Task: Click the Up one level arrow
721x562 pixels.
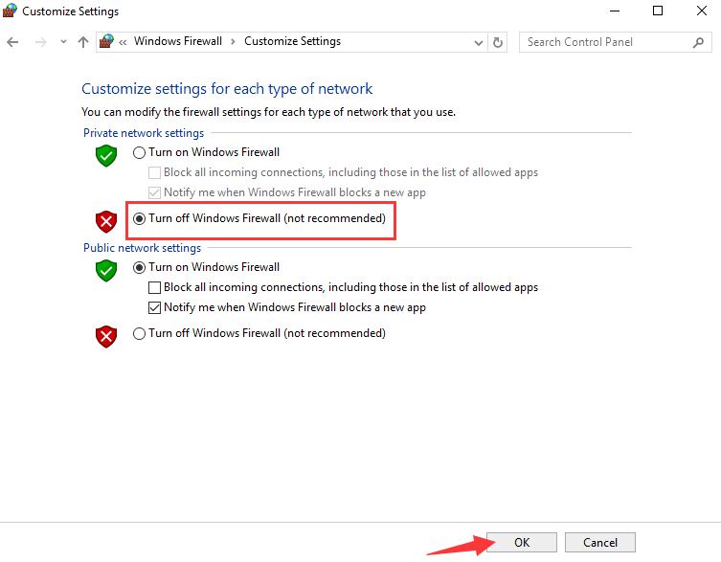Action: (83, 42)
